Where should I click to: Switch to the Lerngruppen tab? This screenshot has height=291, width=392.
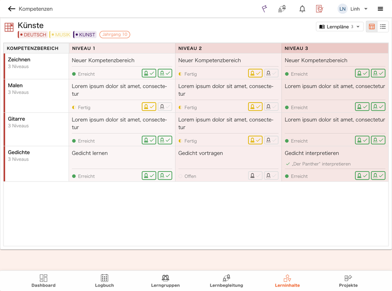point(165,281)
